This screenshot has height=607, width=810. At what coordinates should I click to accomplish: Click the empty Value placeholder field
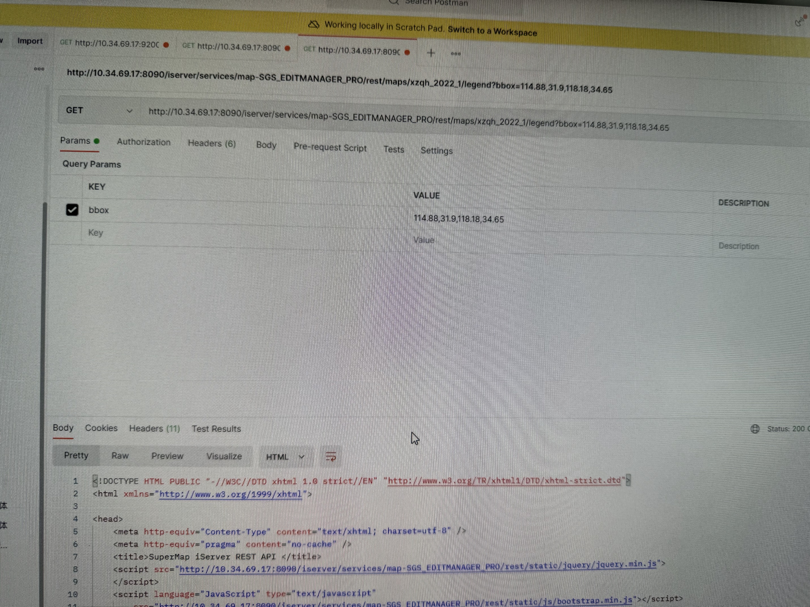tap(424, 240)
